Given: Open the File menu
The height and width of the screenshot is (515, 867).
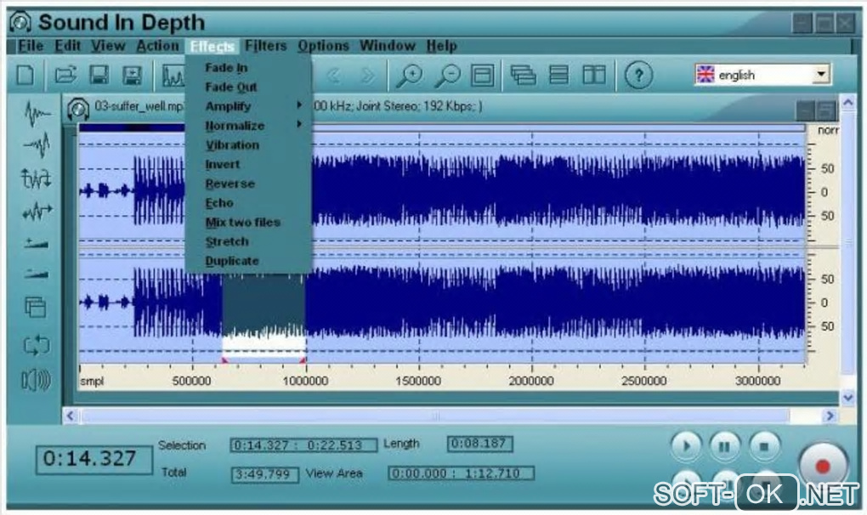Looking at the screenshot, I should click(31, 46).
